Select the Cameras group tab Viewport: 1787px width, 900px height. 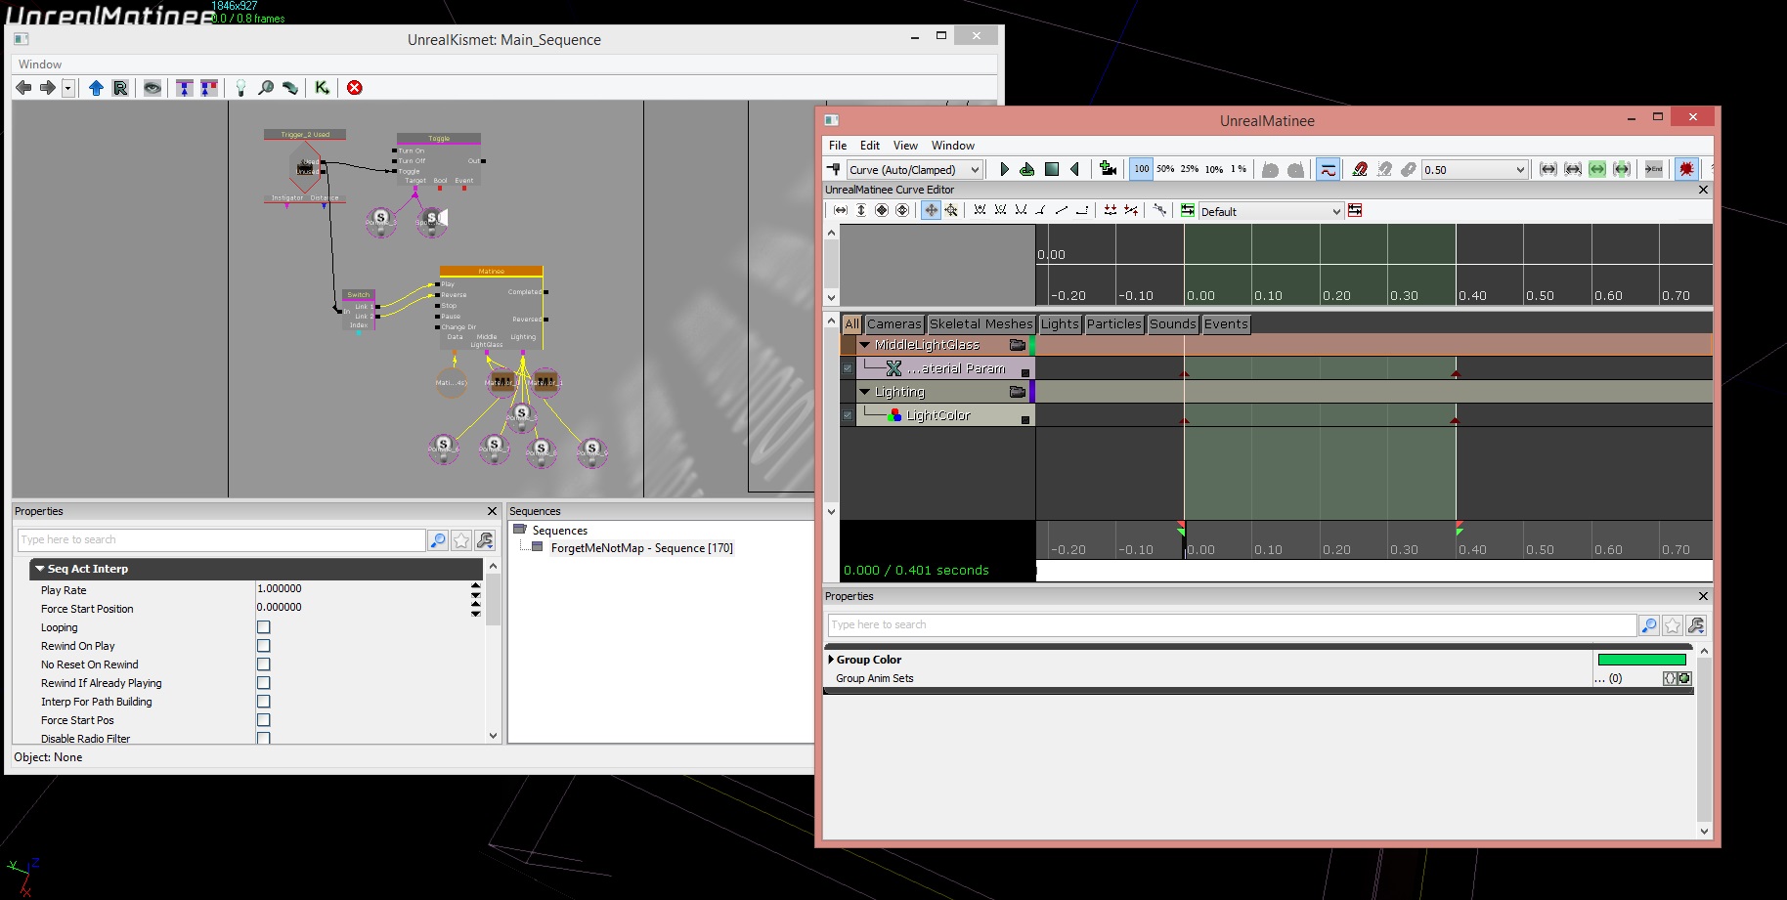(x=894, y=324)
